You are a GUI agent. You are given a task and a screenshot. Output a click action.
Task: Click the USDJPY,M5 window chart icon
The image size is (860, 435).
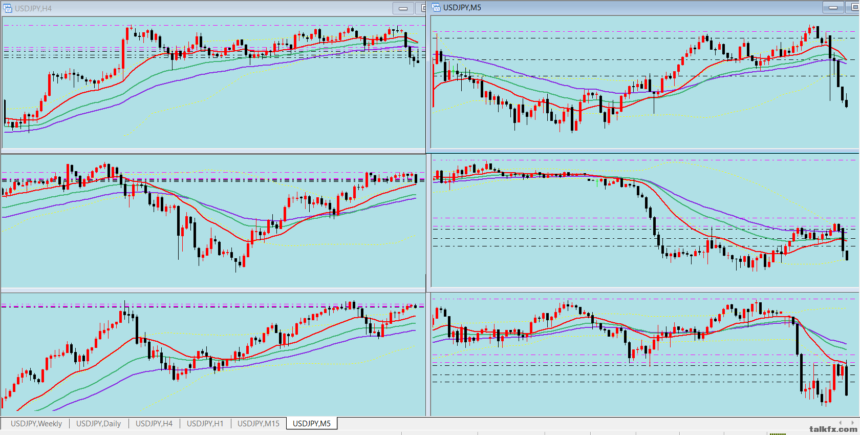tap(436, 7)
